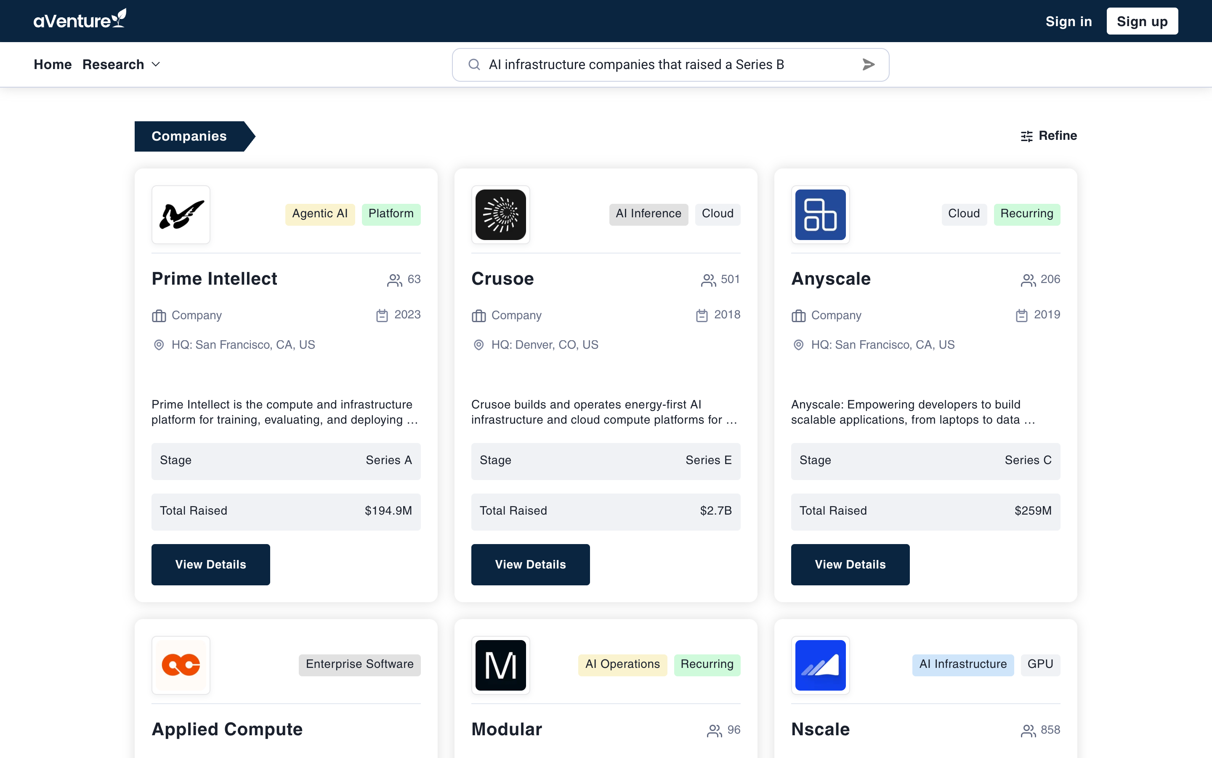Click the Series A stage value
Viewport: 1212px width, 758px height.
click(x=389, y=460)
